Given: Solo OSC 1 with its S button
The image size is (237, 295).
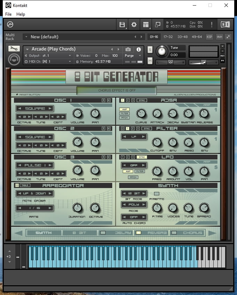Looking at the screenshot, I should point(104,100).
